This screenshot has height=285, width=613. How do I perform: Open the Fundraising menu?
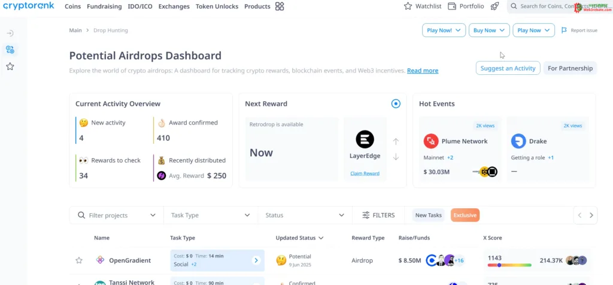coord(104,6)
